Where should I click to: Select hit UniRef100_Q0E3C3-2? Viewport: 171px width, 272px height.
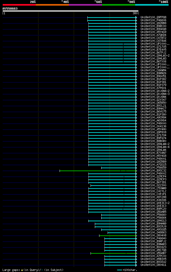[155, 203]
